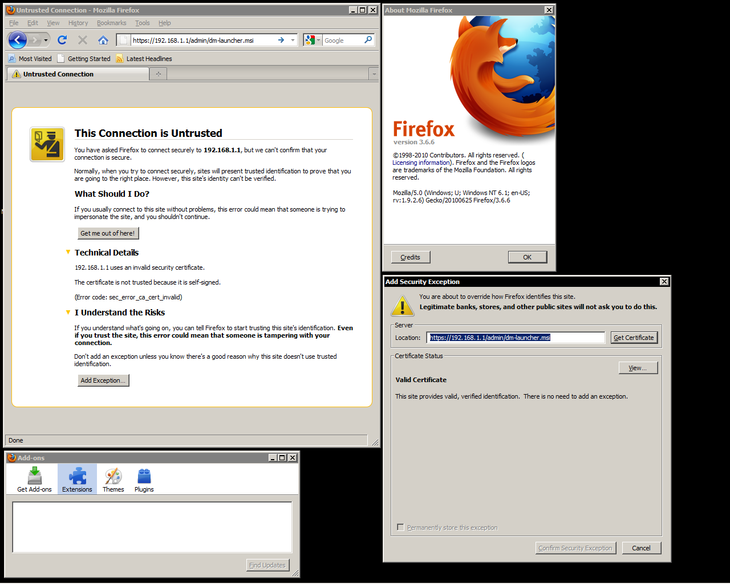Open the address bar history dropdown
The height and width of the screenshot is (584, 730).
tap(293, 40)
